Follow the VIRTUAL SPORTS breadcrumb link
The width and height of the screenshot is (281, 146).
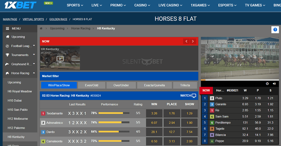coord(33,19)
